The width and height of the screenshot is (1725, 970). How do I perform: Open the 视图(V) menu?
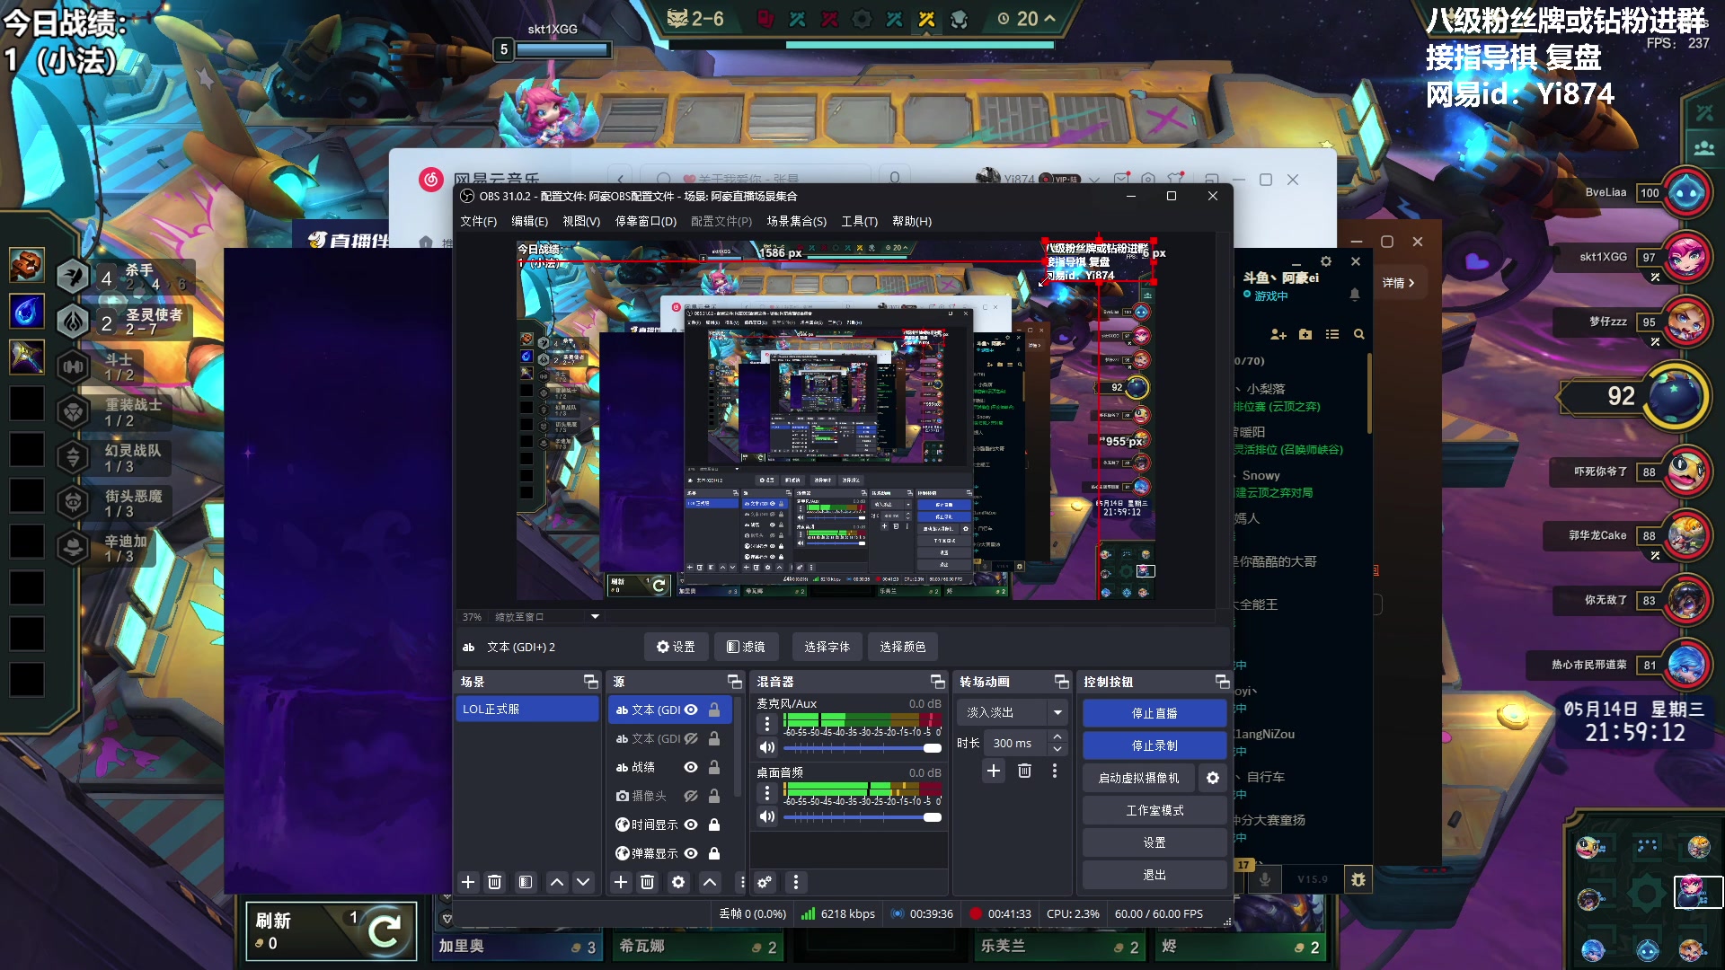(x=581, y=221)
